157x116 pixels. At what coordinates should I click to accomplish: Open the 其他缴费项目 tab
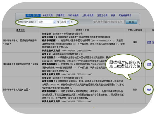(125, 16)
